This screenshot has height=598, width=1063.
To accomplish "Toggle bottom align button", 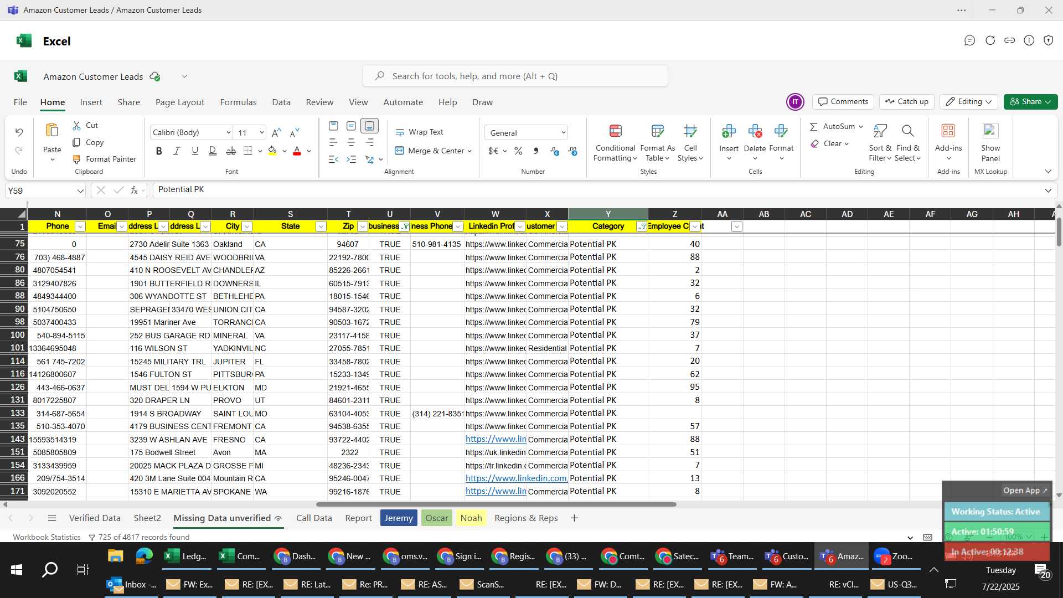I will click(369, 126).
